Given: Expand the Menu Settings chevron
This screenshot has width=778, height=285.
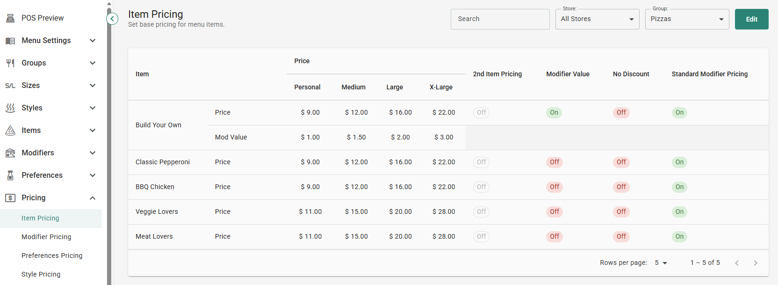Looking at the screenshot, I should coord(93,41).
